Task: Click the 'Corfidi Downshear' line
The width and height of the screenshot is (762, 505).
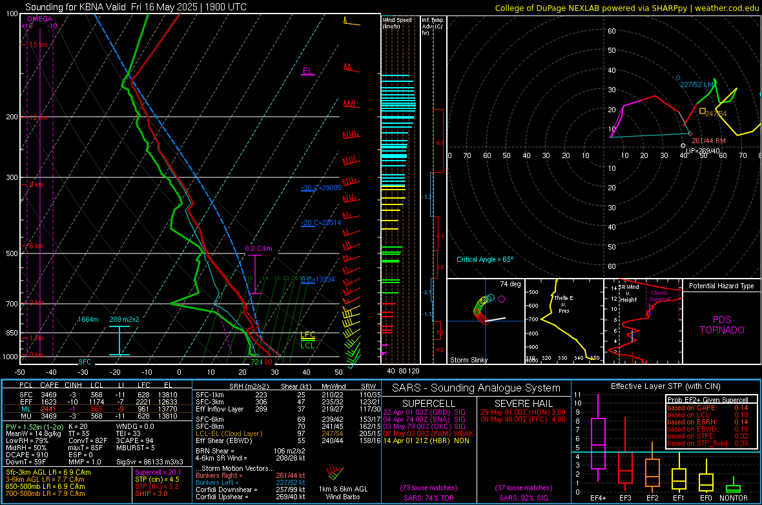Action: (x=251, y=490)
